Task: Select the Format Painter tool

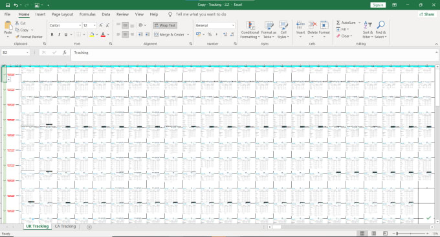Action: point(29,37)
